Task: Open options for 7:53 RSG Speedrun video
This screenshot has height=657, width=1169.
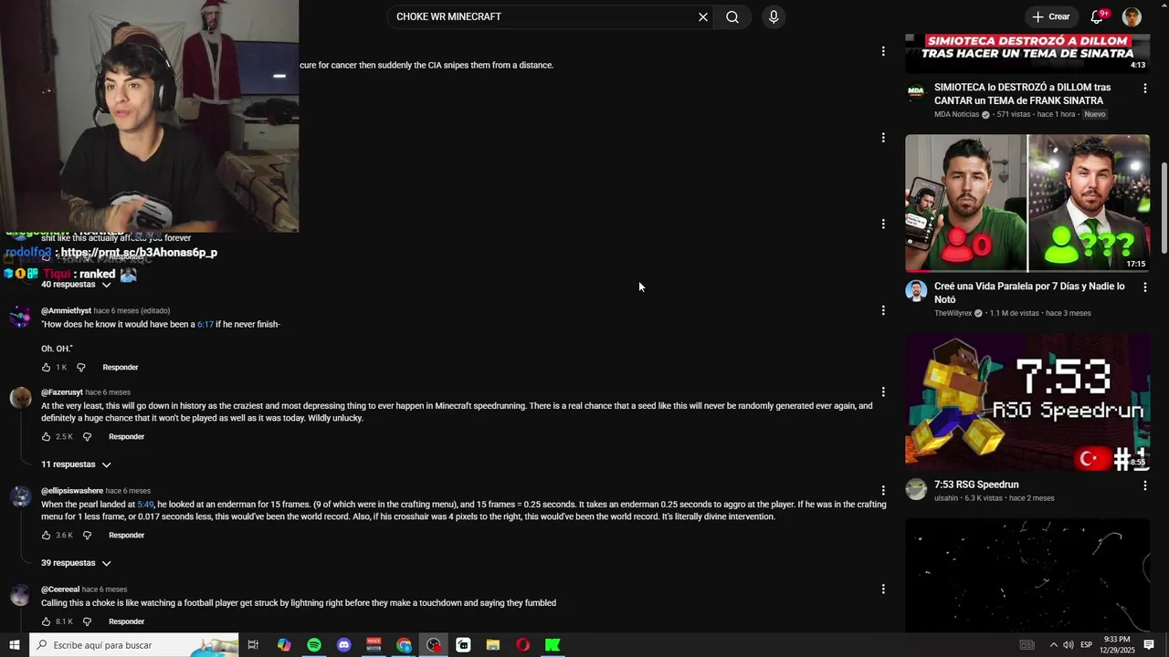Action: (x=1144, y=486)
